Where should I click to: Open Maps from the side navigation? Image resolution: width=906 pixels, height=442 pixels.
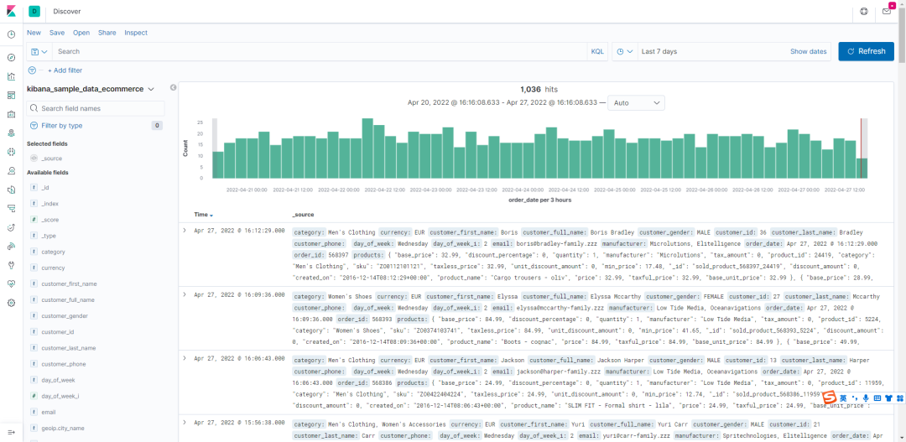click(11, 133)
